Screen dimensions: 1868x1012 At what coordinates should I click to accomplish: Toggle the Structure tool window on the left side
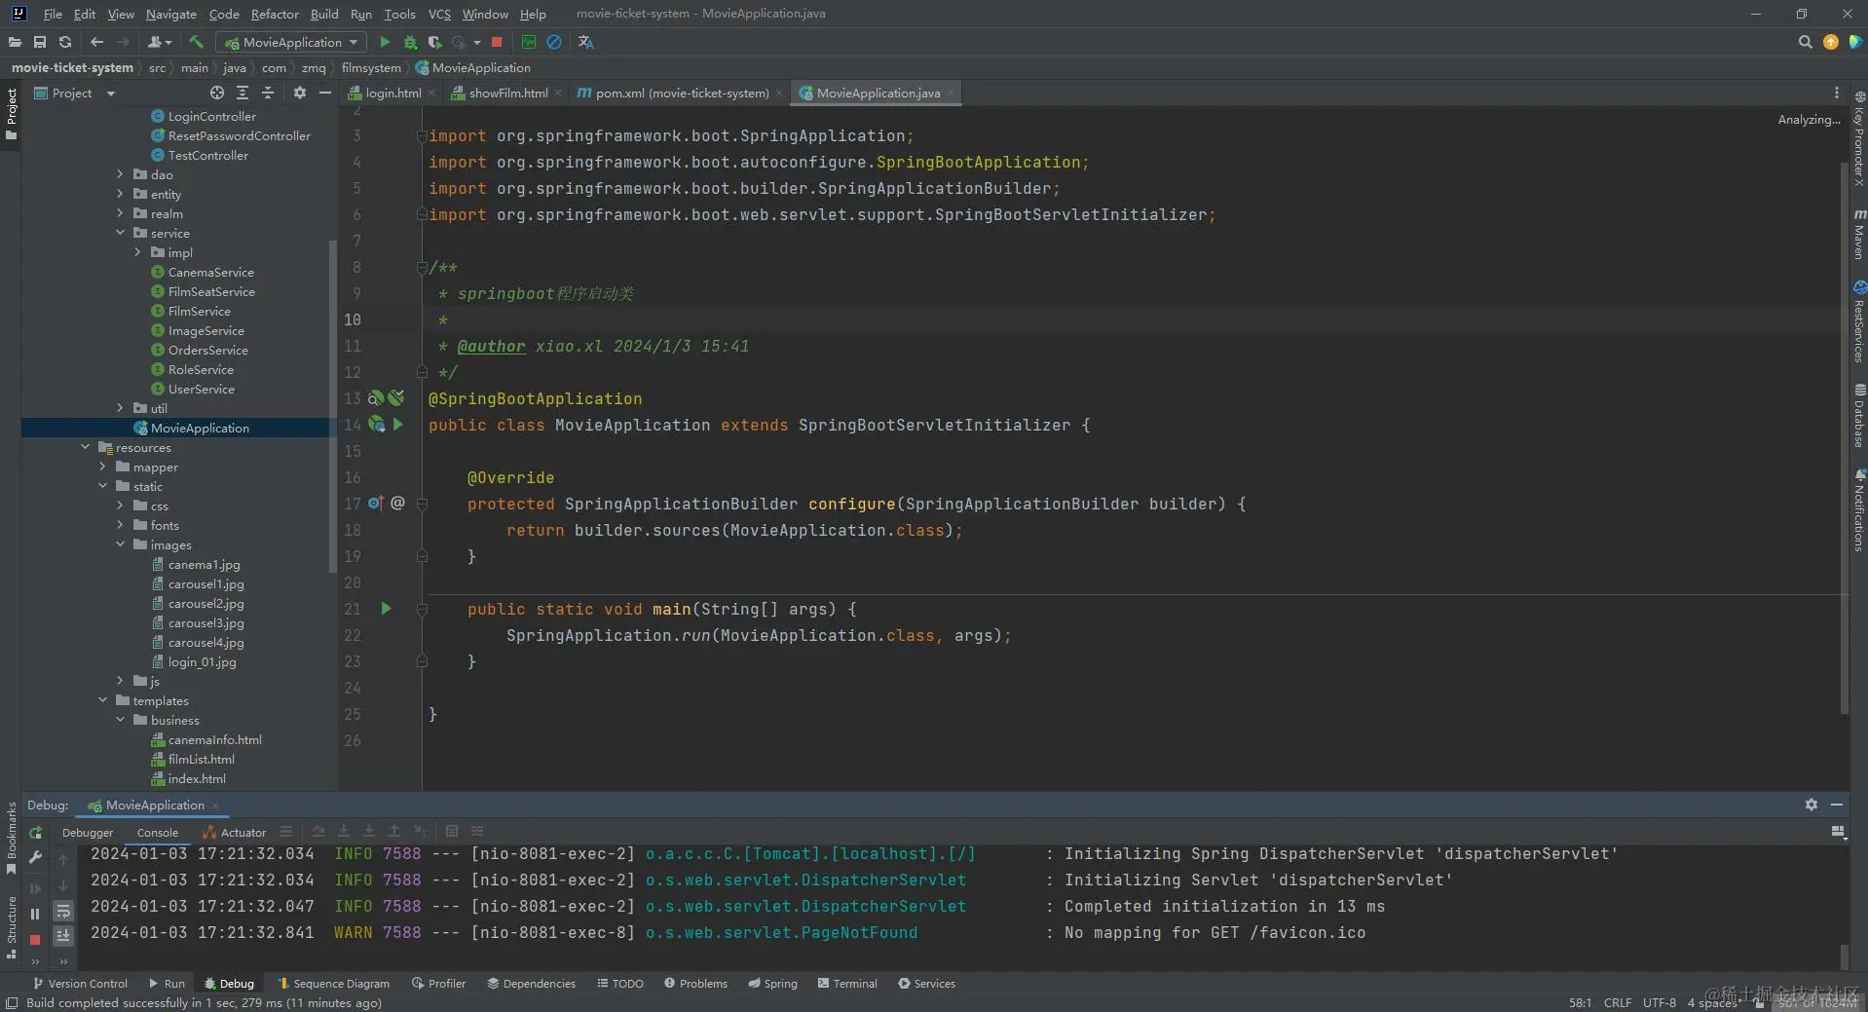click(x=12, y=927)
